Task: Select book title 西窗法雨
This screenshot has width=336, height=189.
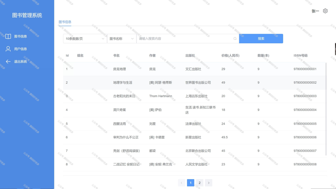Action: tap(119, 124)
